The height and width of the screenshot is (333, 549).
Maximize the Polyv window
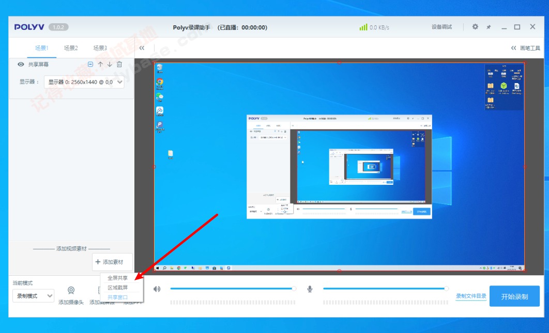517,27
